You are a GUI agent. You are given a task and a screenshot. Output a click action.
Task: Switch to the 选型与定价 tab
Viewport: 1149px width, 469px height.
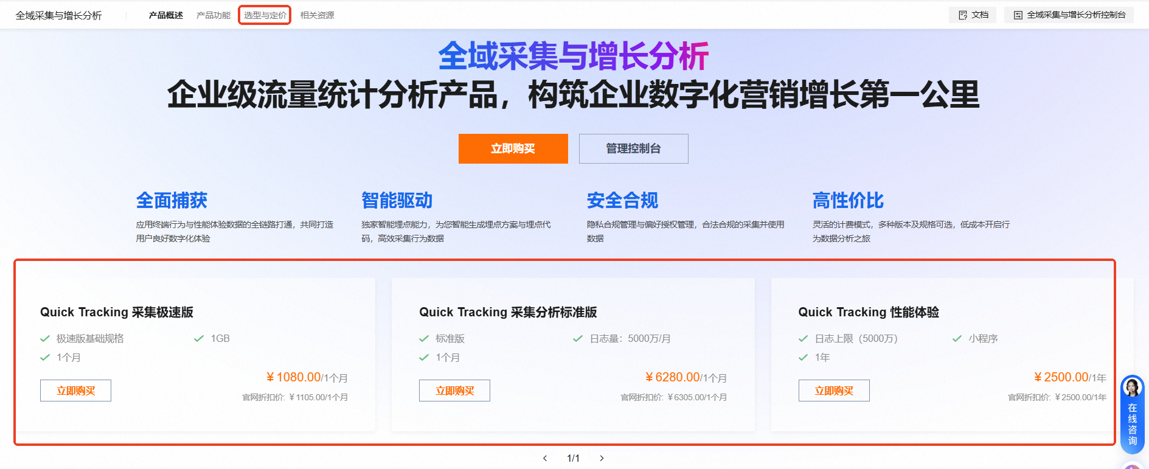[265, 15]
